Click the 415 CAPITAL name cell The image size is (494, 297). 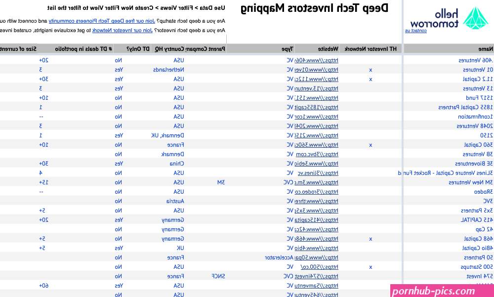pyautogui.click(x=477, y=220)
